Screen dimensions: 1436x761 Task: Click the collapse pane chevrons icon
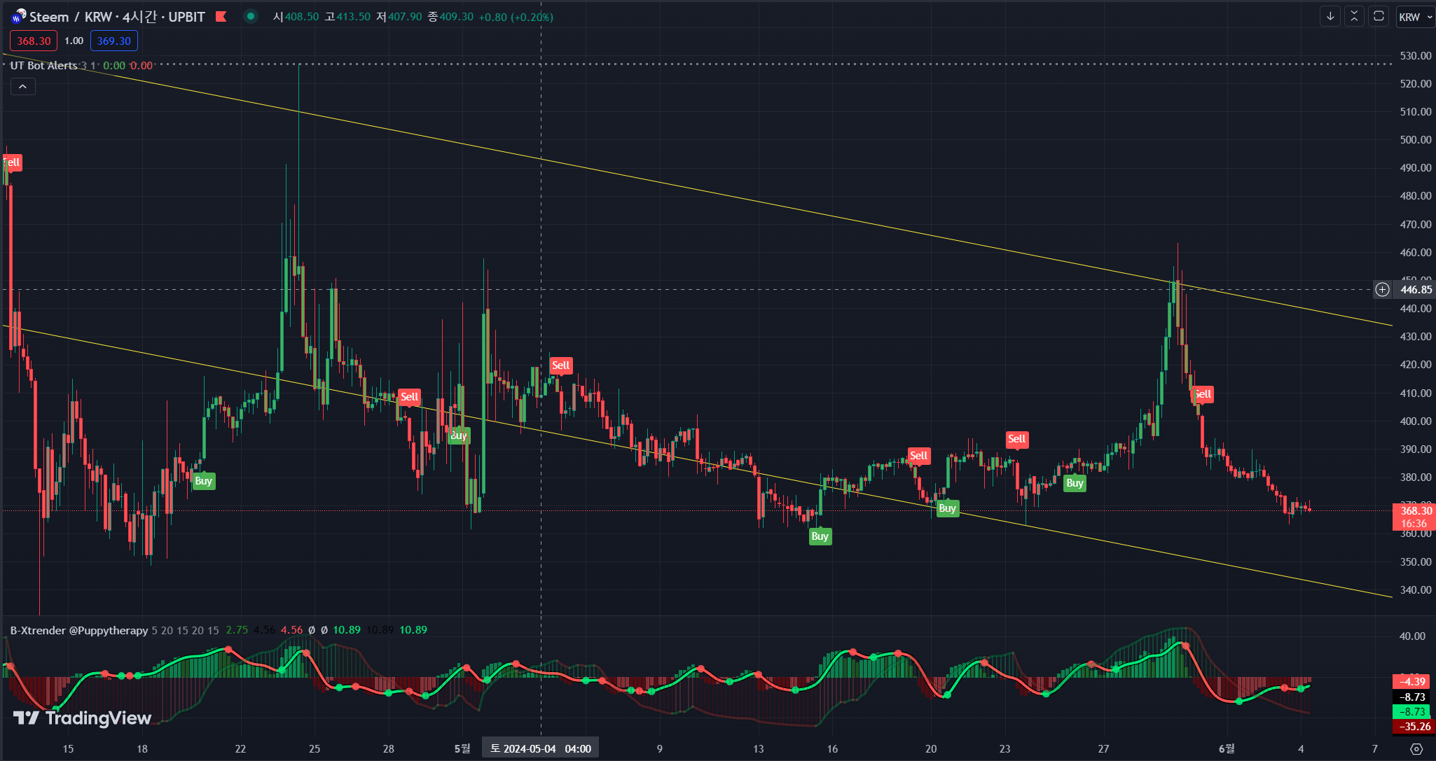pyautogui.click(x=1354, y=16)
